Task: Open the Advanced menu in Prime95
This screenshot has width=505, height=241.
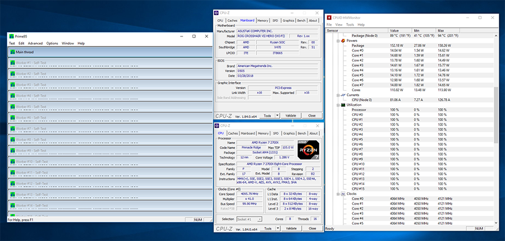Action: click(x=35, y=44)
